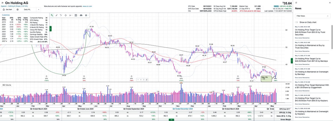This screenshot has height=121, width=333.
Task: Click the EPS -169% arrow marker on chart
Action: (132, 78)
